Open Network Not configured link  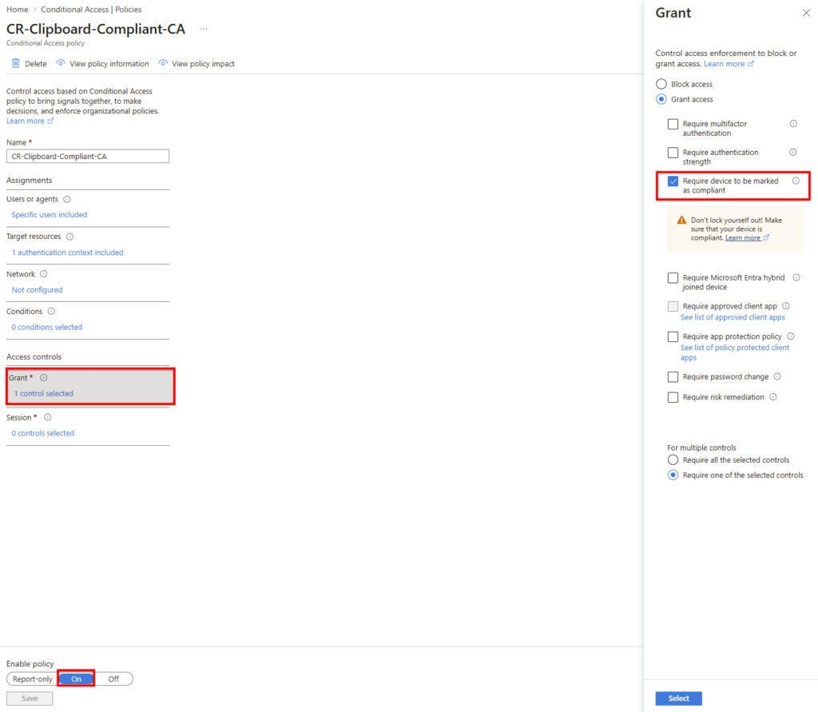(37, 290)
